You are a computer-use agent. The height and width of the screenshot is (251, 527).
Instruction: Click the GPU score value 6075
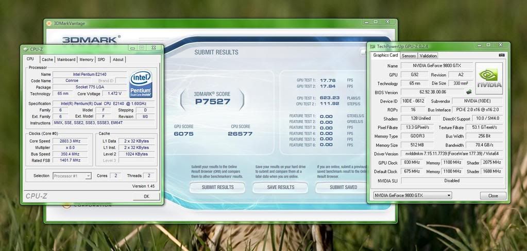(183, 133)
